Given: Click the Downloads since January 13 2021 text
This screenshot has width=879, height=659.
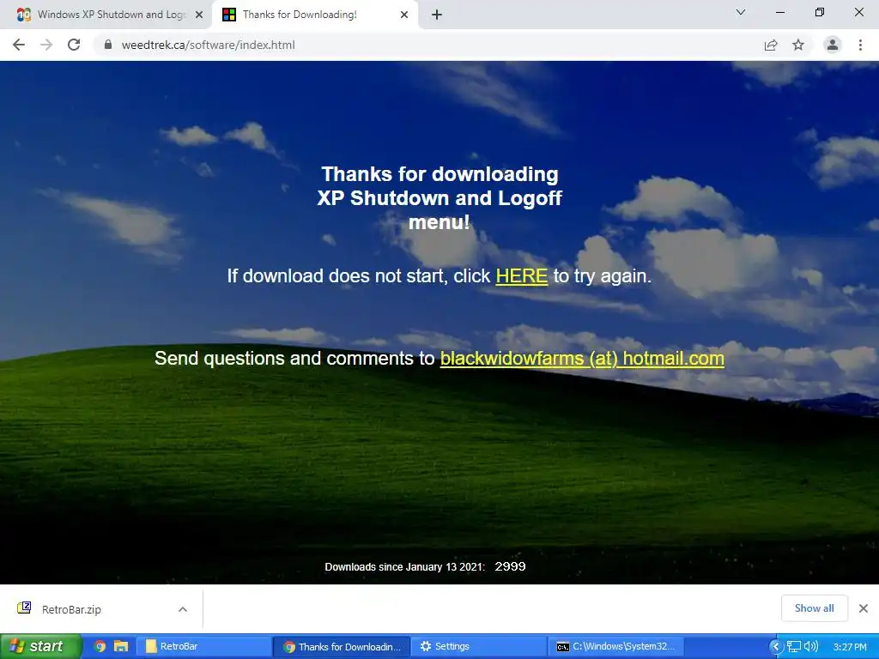Looking at the screenshot, I should 405,566.
